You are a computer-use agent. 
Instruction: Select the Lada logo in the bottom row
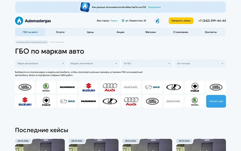tap(110, 101)
